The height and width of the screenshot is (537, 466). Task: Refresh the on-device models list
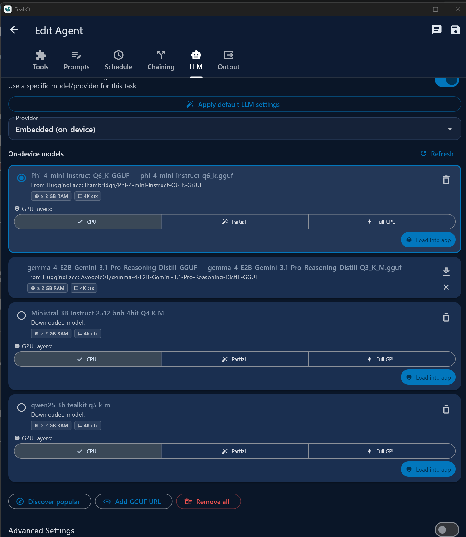click(x=437, y=154)
